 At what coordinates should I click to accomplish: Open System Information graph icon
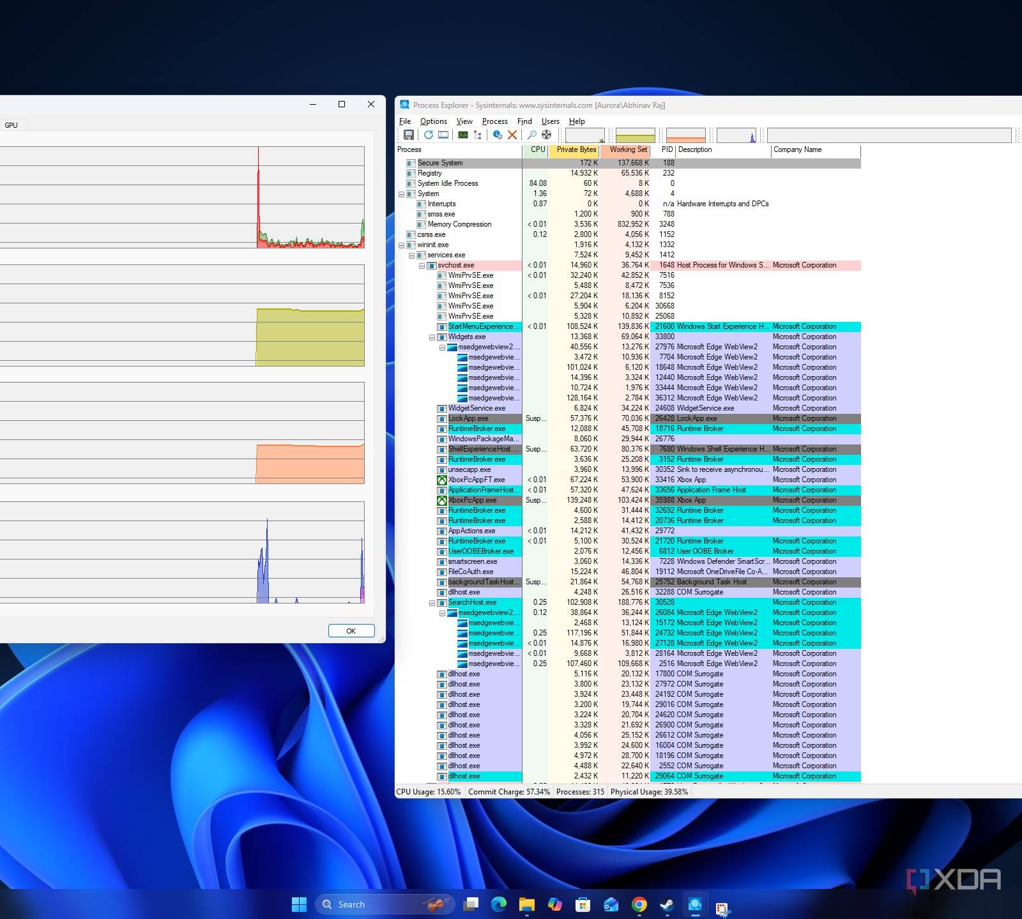463,135
